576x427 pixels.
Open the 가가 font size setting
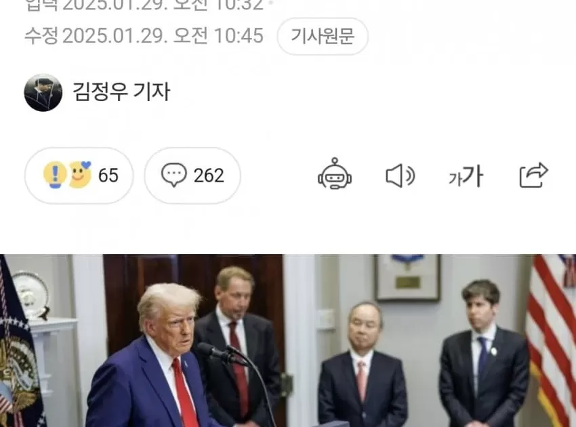coord(466,176)
